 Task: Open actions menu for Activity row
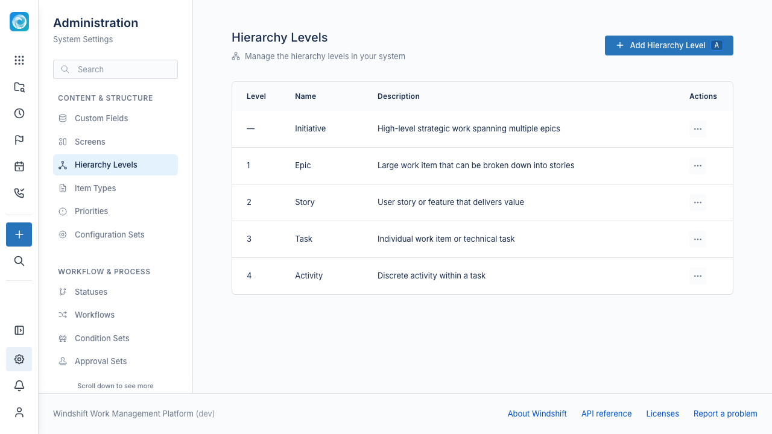(698, 276)
